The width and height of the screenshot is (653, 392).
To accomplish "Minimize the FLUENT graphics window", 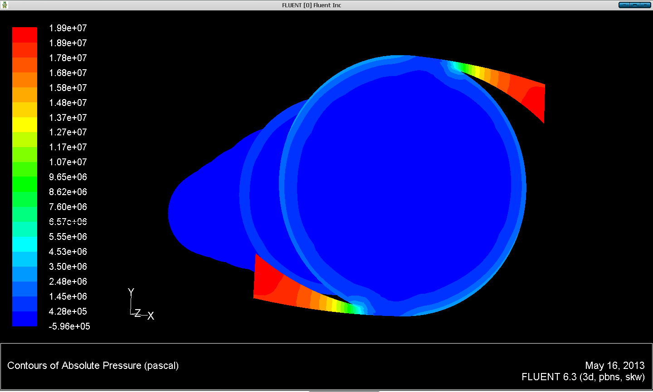I will 624,5.
